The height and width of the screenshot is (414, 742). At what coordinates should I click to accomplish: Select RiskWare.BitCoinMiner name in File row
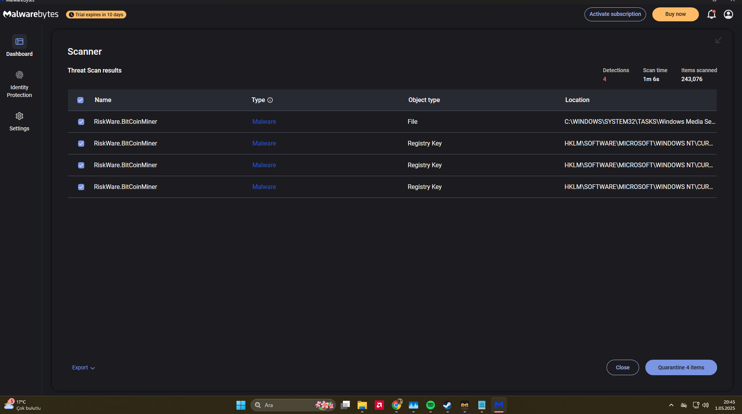[125, 122]
